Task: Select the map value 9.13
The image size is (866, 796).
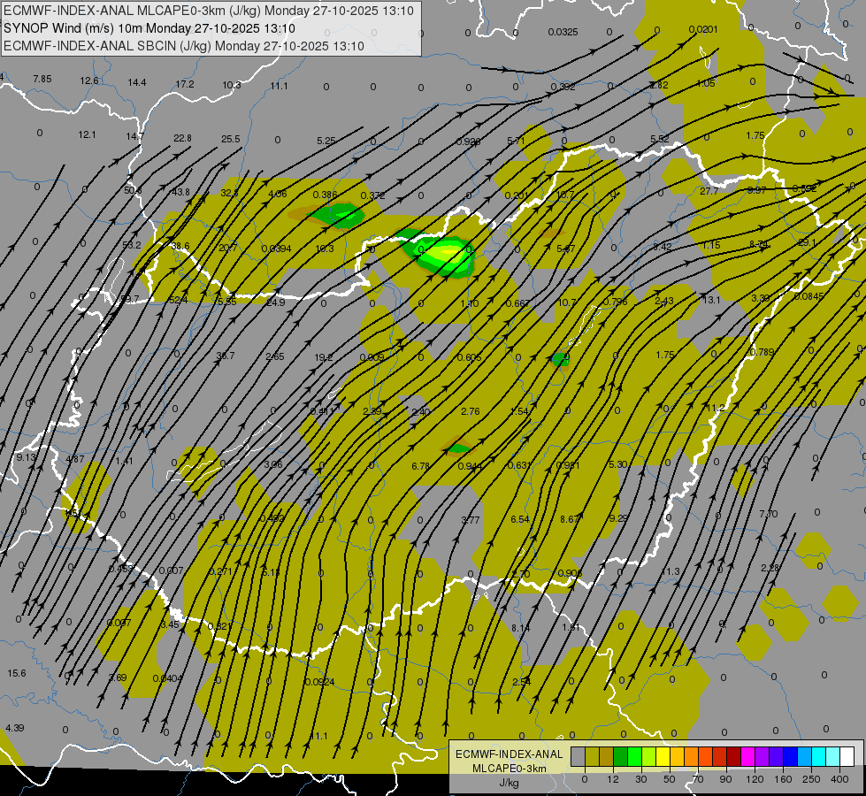Action: (26, 457)
